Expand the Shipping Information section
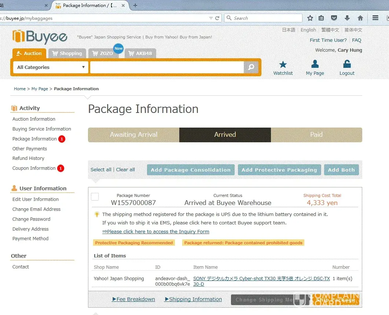 [193, 299]
